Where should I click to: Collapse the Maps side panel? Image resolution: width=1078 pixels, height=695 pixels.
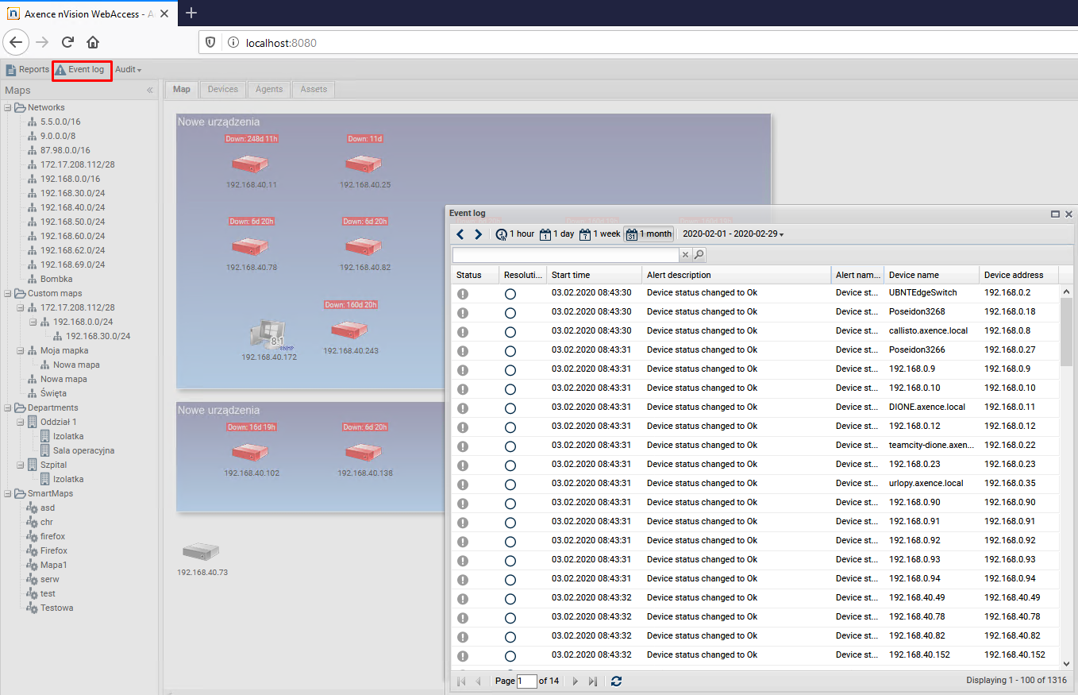tap(150, 91)
